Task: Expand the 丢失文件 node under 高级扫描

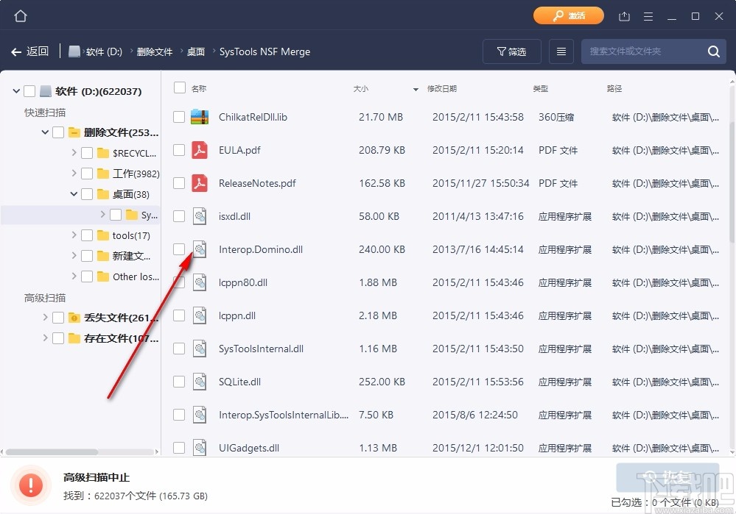Action: [45, 318]
